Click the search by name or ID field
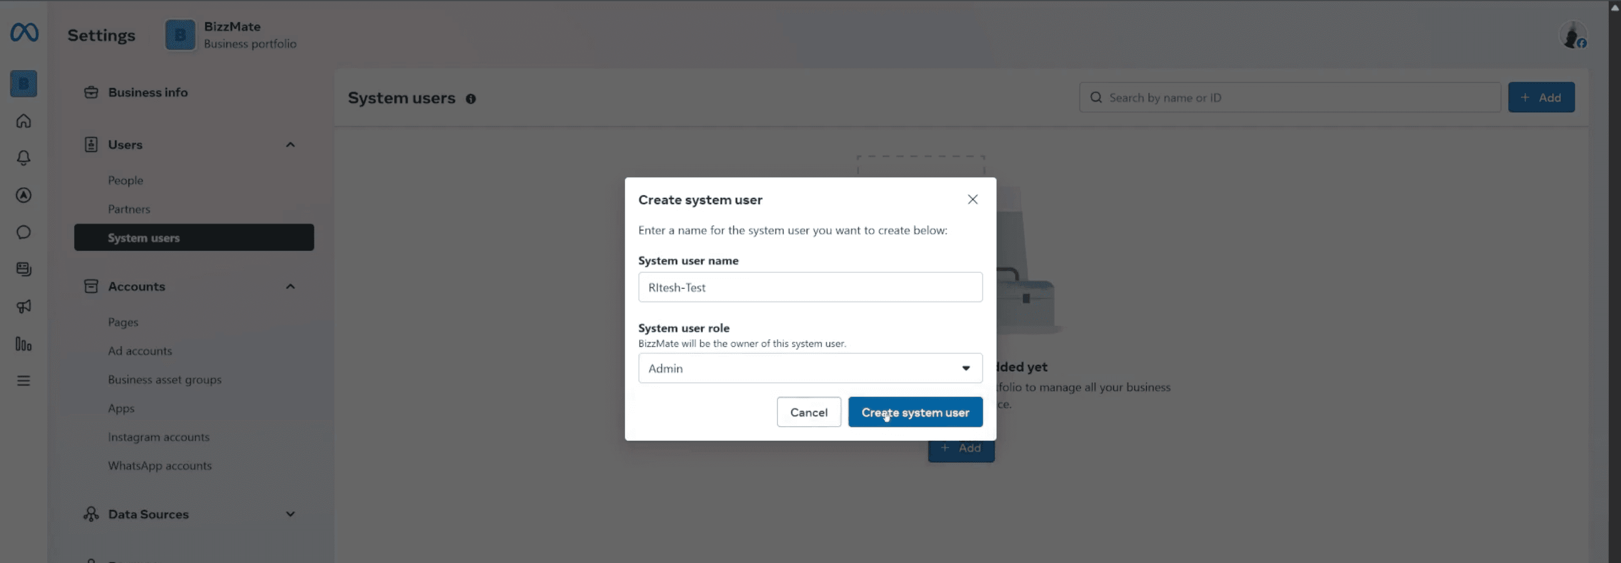This screenshot has height=563, width=1621. [x=1290, y=98]
